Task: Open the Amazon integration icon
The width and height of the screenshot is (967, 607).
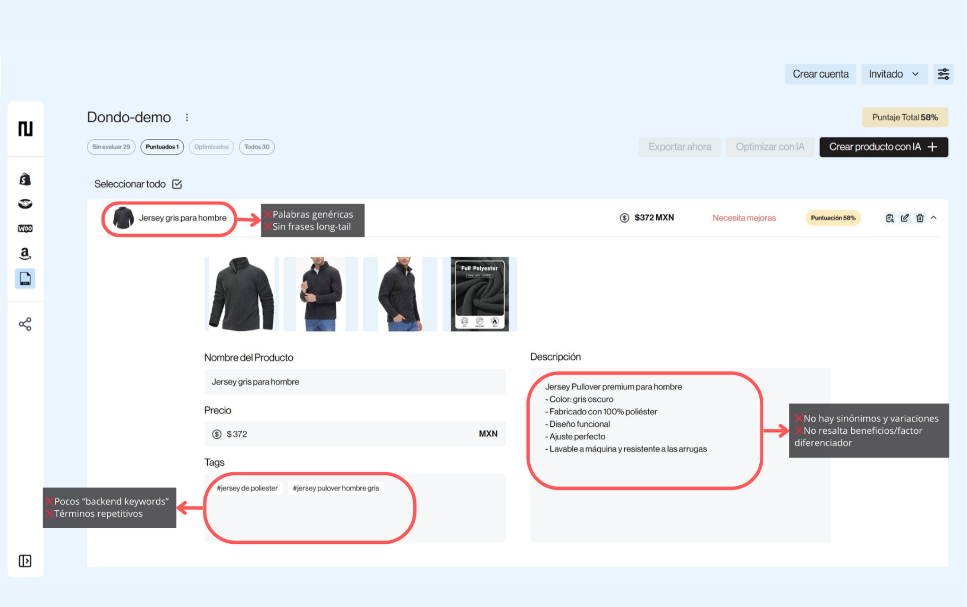Action: coord(25,253)
